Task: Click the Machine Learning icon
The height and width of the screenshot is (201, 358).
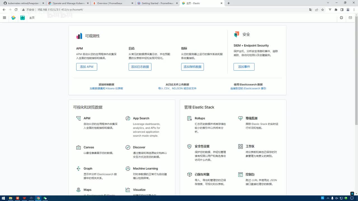Action: [x=128, y=169]
